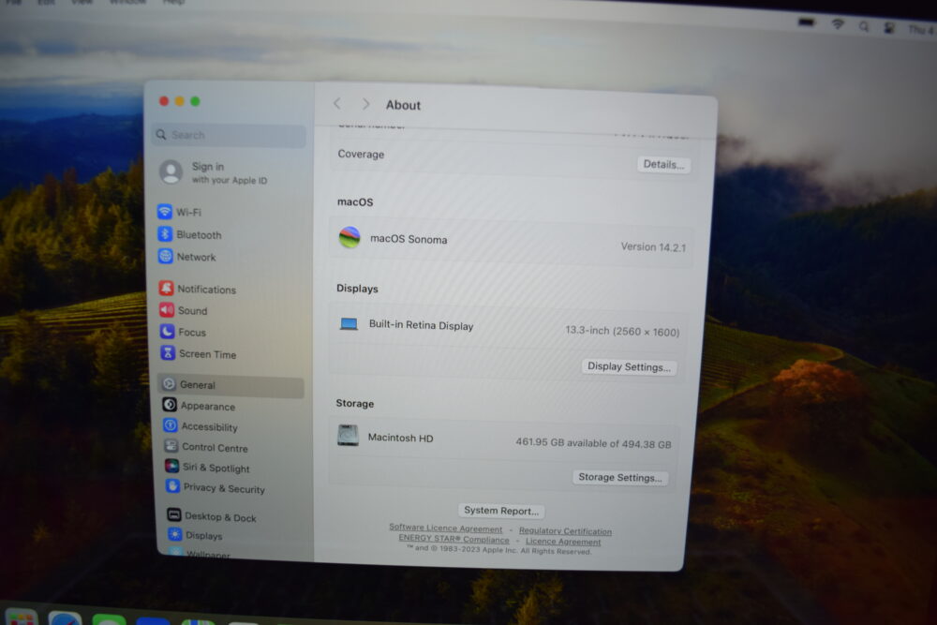The image size is (937, 625).
Task: Open Storage Settings
Action: (619, 477)
